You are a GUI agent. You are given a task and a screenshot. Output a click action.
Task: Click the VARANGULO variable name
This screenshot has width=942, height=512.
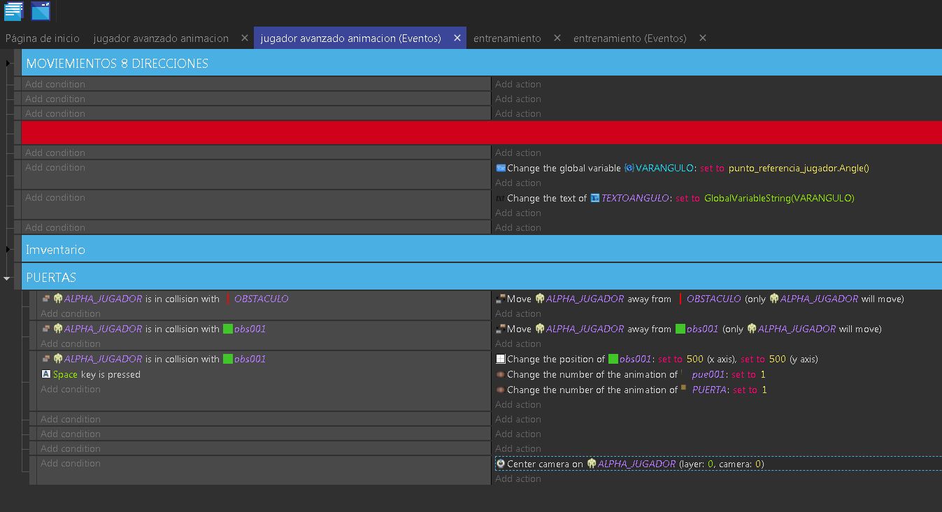click(665, 169)
